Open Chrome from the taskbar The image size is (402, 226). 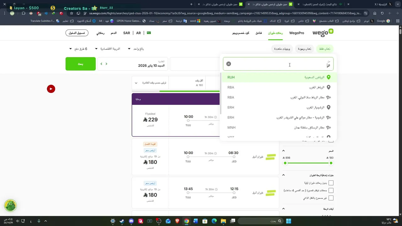coord(186,221)
